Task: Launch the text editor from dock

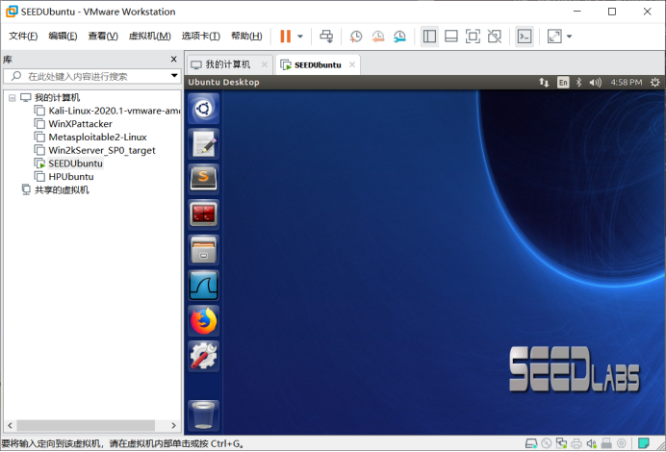Action: tap(203, 144)
